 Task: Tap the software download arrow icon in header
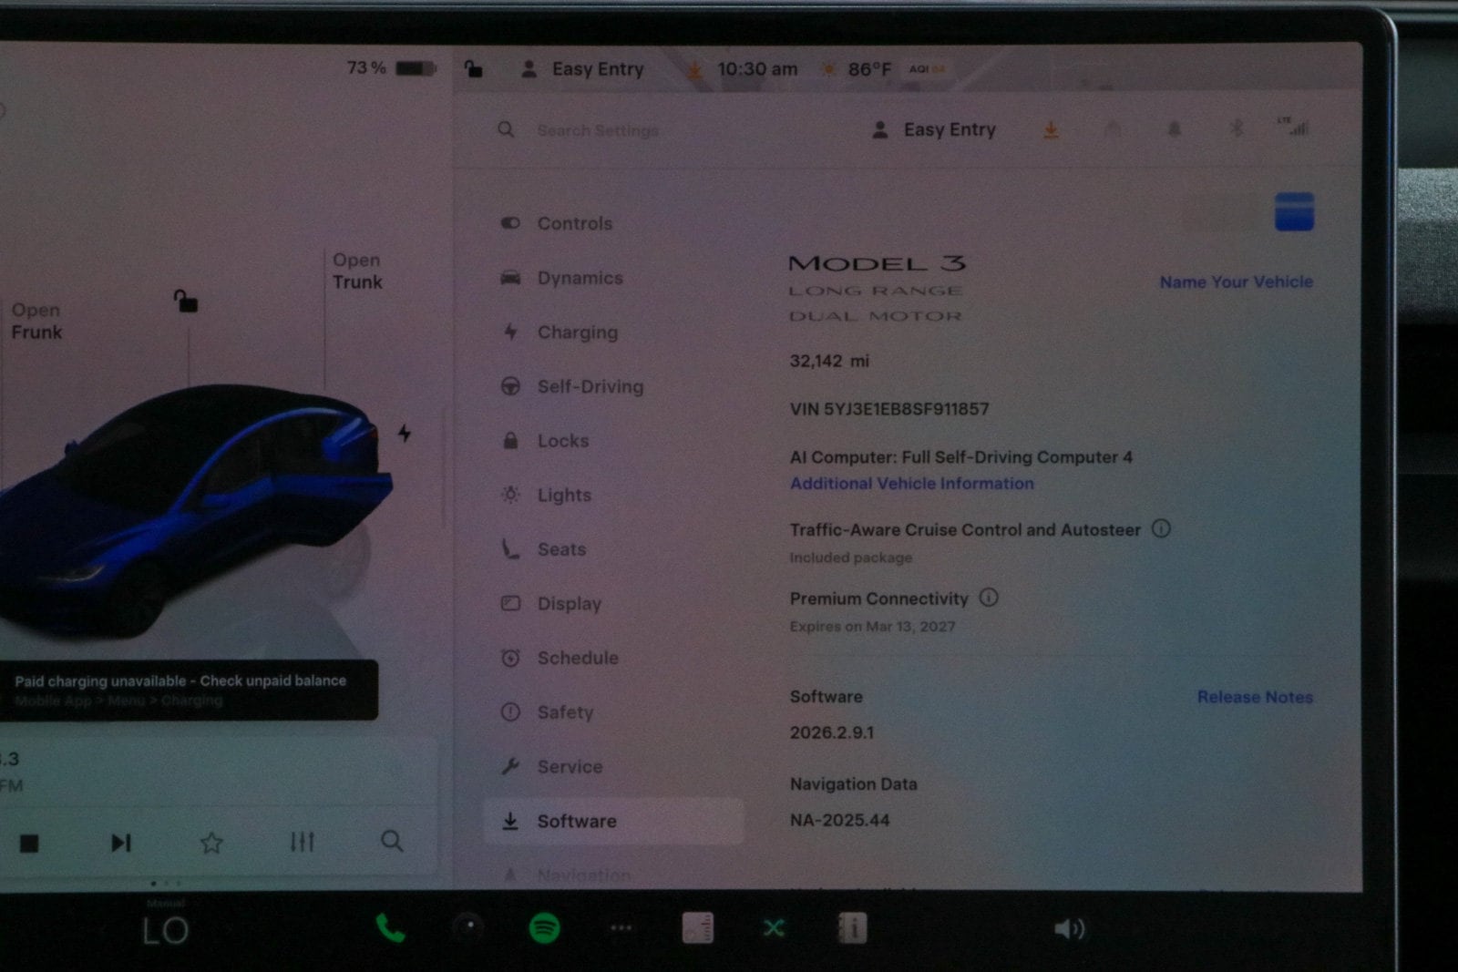click(x=1051, y=130)
